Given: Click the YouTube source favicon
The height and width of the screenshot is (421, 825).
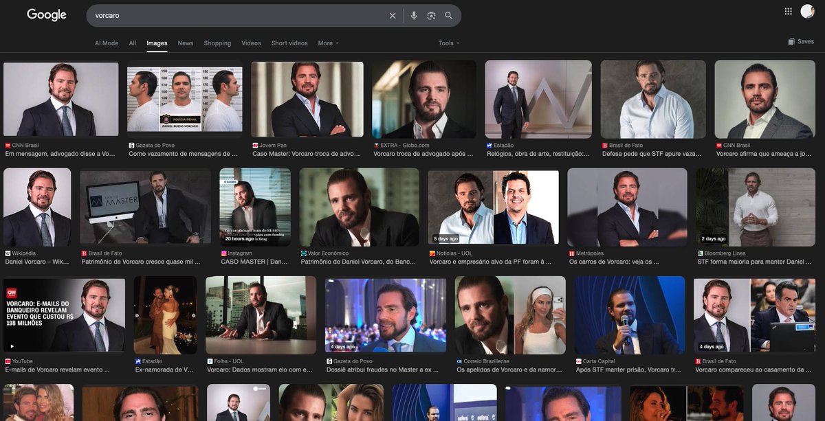Looking at the screenshot, I should [8, 361].
